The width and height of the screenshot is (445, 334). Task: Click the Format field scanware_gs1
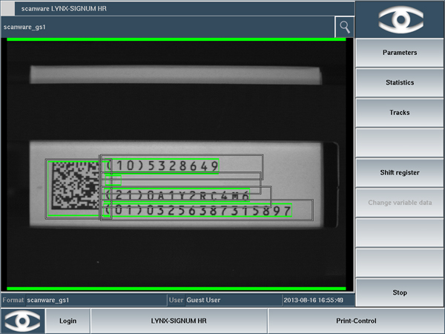96,300
